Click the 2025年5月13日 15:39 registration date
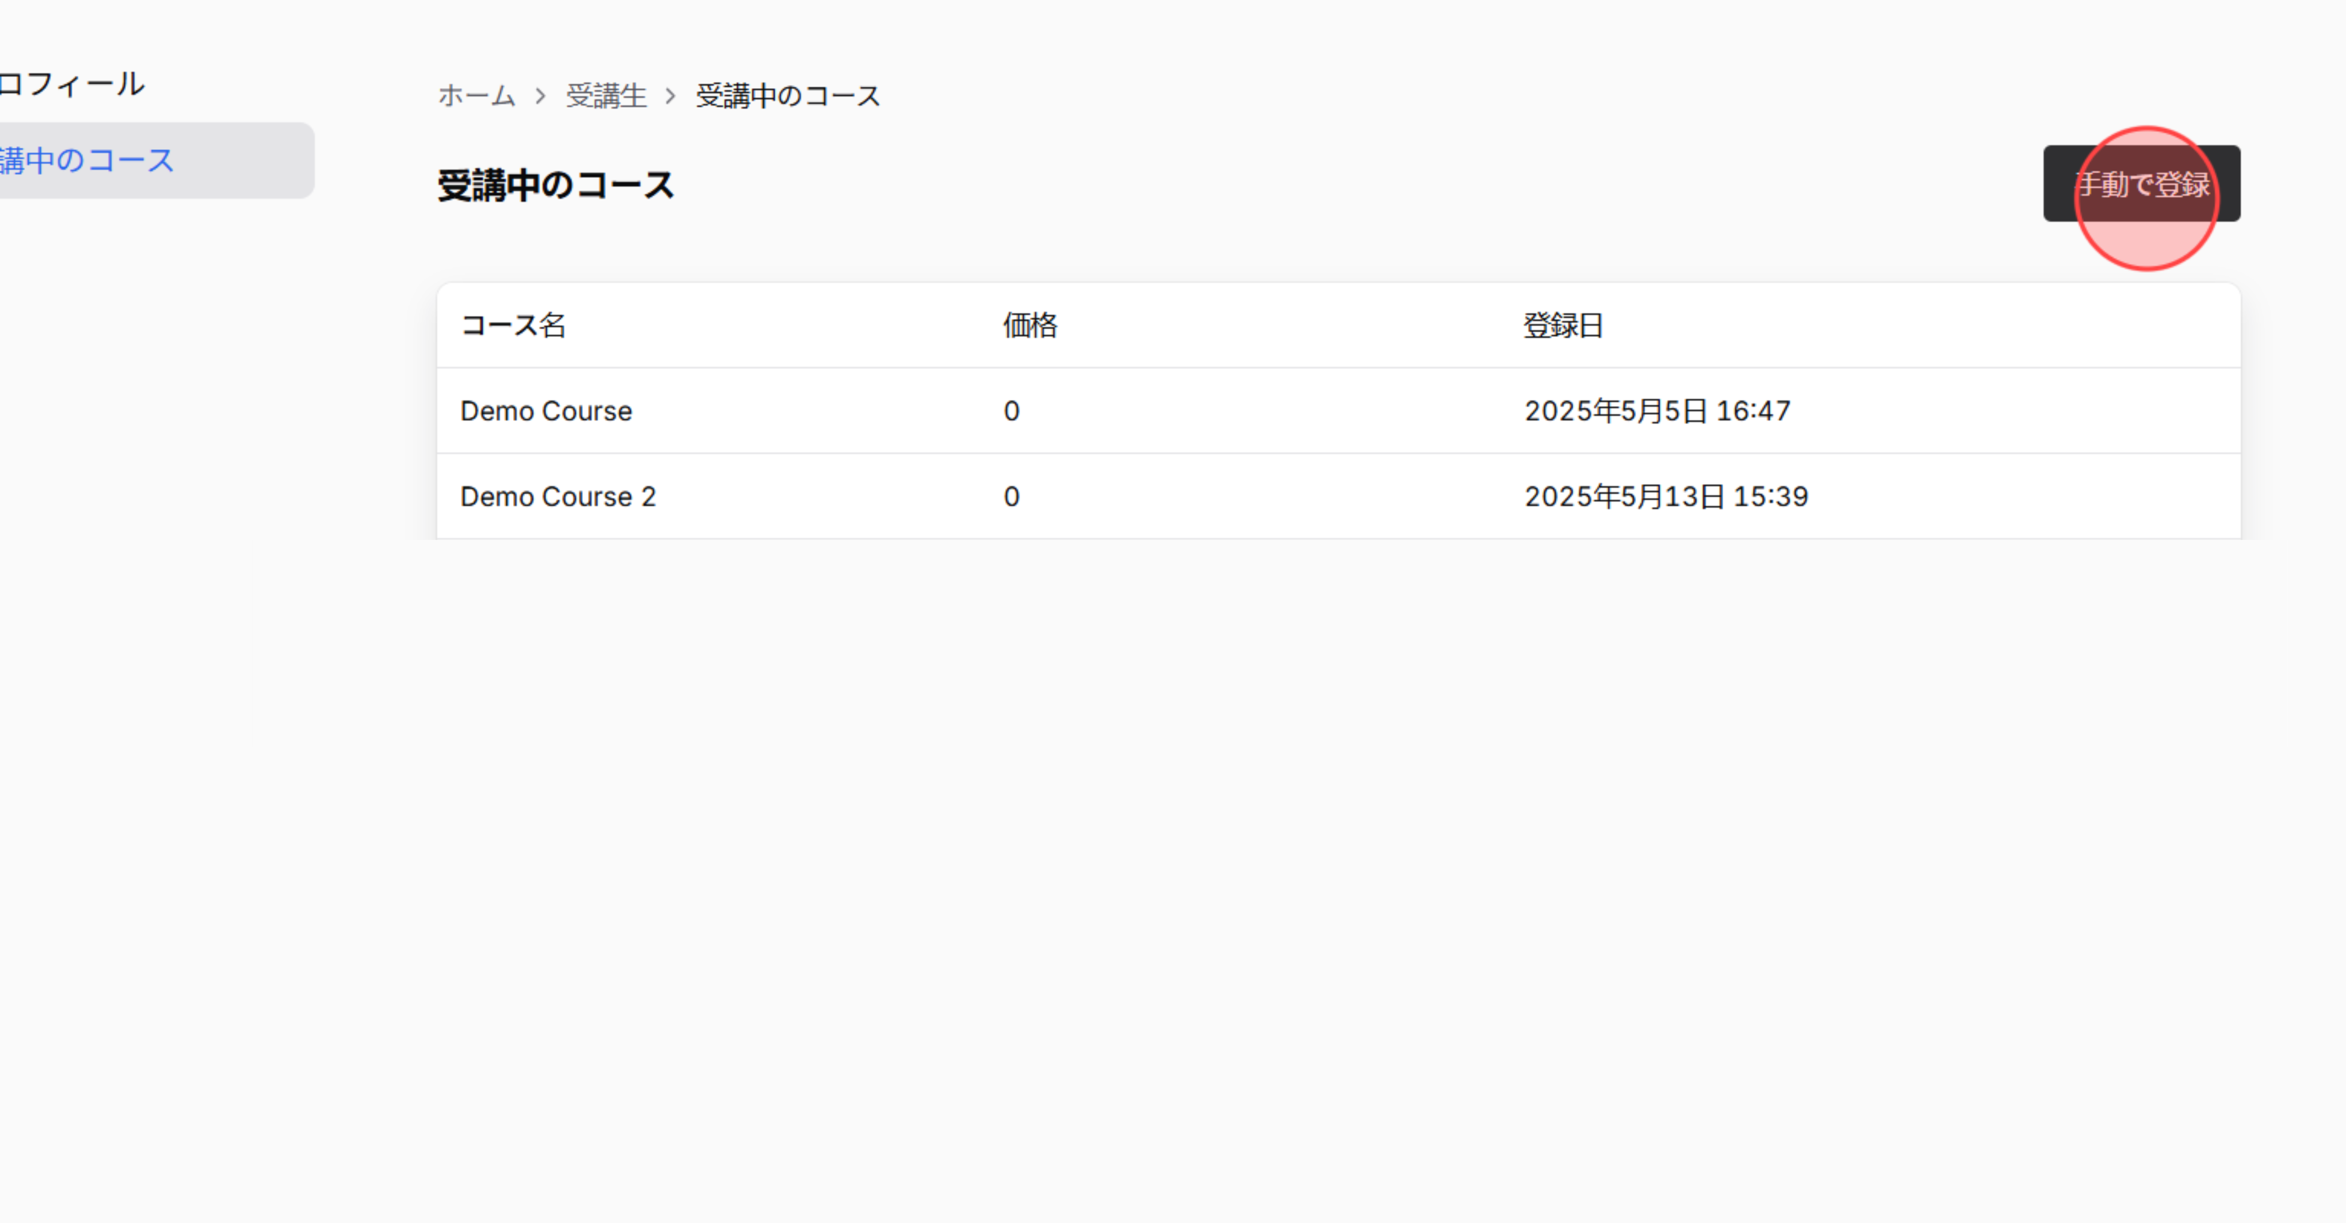Image resolution: width=2346 pixels, height=1223 pixels. click(1665, 495)
